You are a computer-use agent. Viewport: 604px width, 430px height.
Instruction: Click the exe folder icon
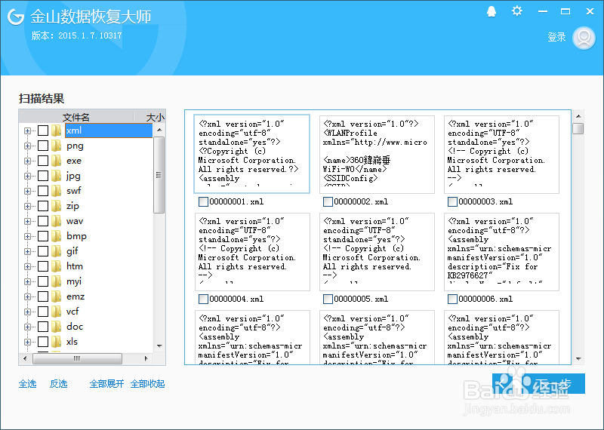(56, 161)
